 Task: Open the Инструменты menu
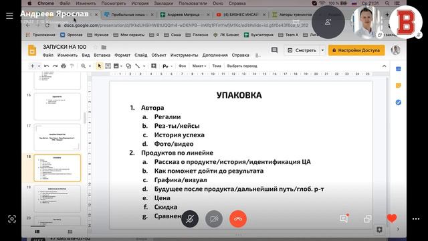click(x=185, y=55)
